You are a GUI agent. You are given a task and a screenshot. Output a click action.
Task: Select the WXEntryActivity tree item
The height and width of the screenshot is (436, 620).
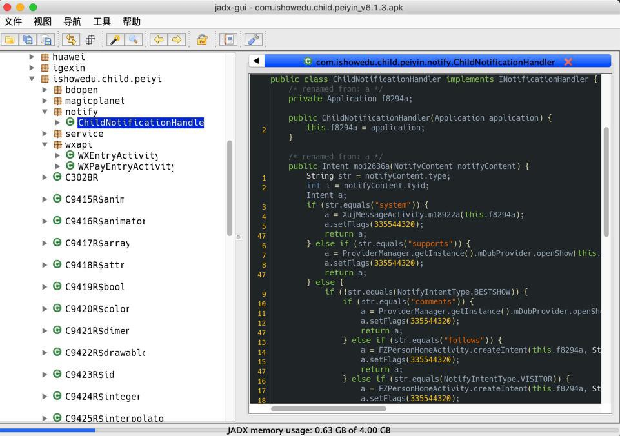118,155
